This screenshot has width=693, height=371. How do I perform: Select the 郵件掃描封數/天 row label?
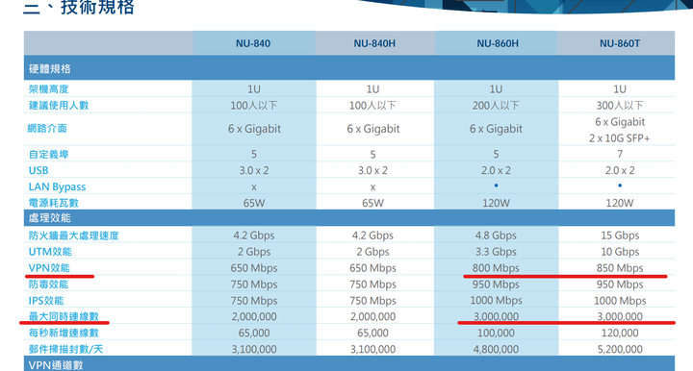point(65,349)
